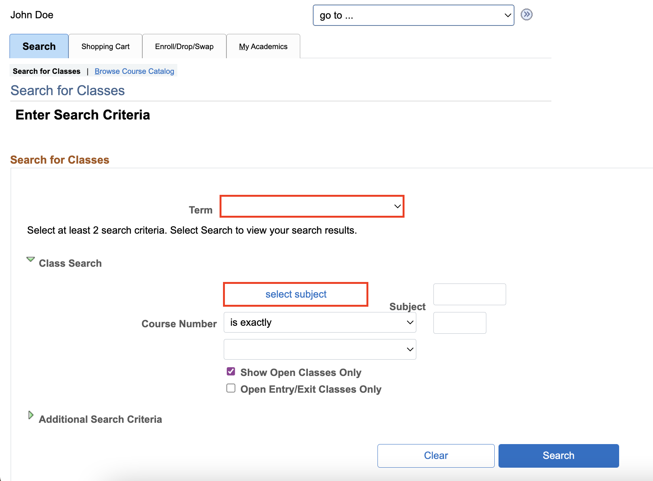Go to the My Academics tab
The image size is (653, 481).
pos(263,46)
